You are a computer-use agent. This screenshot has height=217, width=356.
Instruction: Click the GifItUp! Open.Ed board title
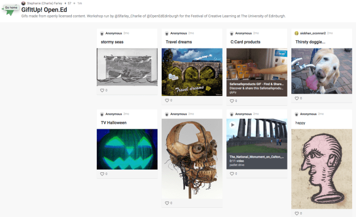(44, 10)
